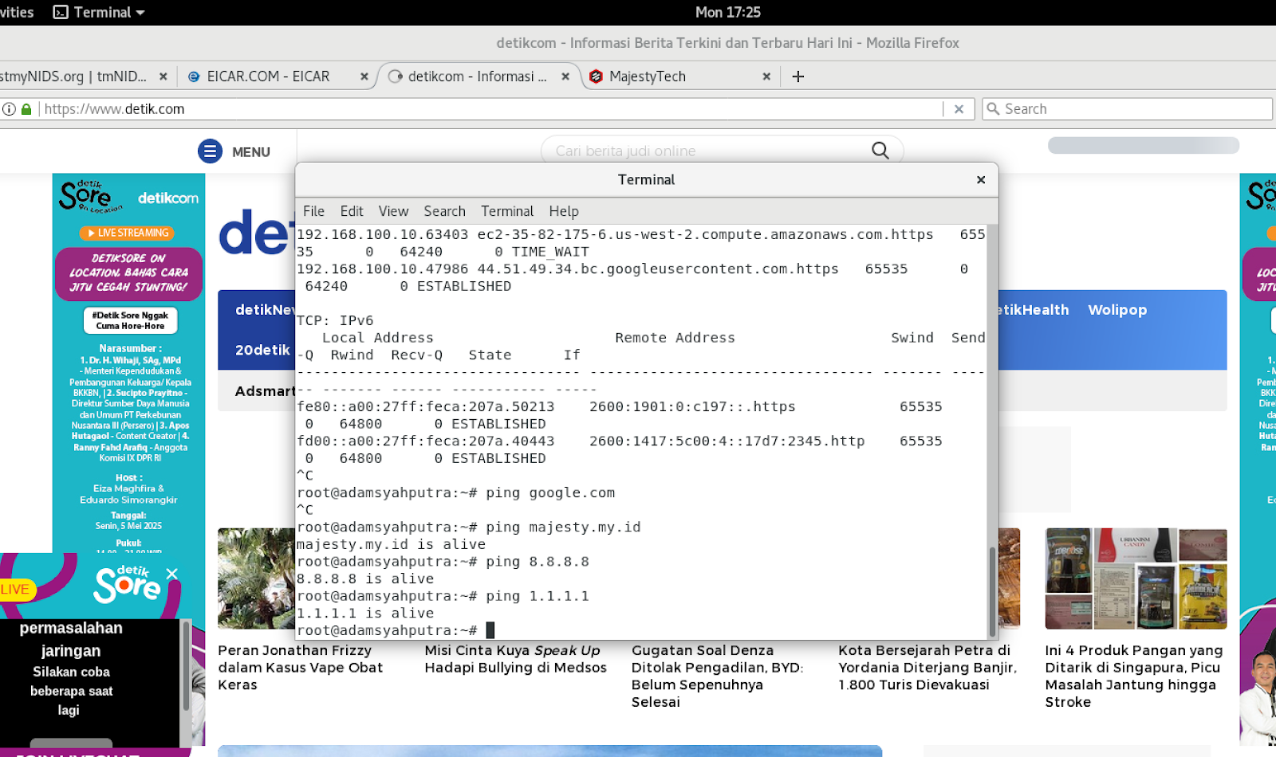Open article Misi Cinta Kuya Speak Up
The width and height of the screenshot is (1276, 757).
click(515, 659)
